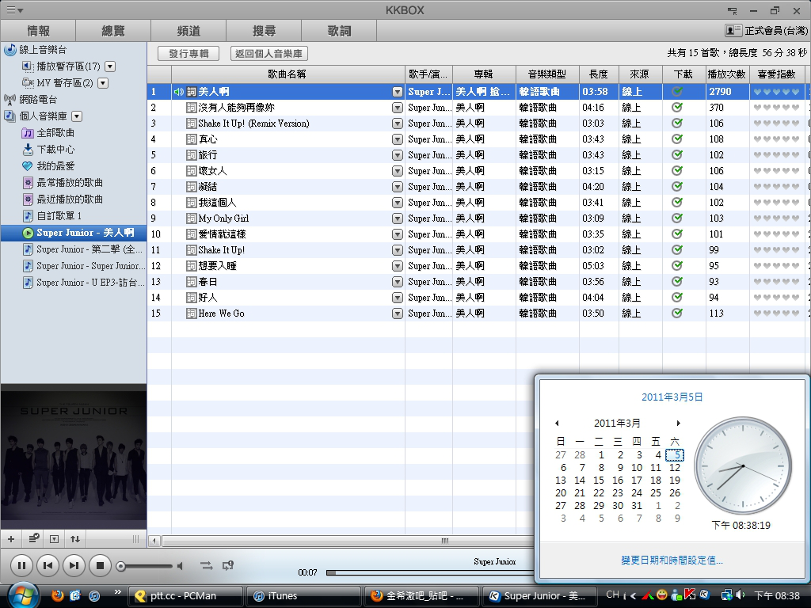The image size is (811, 608).
Task: Click the add playlist plus icon
Action: [x=11, y=539]
